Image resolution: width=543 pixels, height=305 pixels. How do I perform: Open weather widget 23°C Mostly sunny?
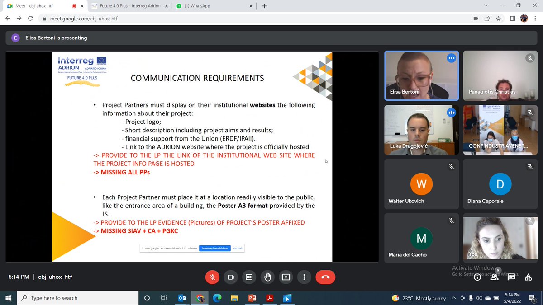(419, 298)
